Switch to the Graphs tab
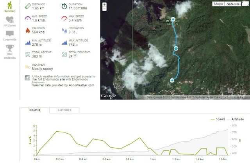This screenshot has width=250, height=163. coord(35,110)
